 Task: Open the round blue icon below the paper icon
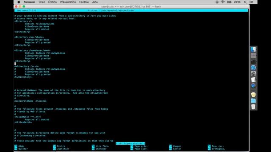[x=253, y=86]
